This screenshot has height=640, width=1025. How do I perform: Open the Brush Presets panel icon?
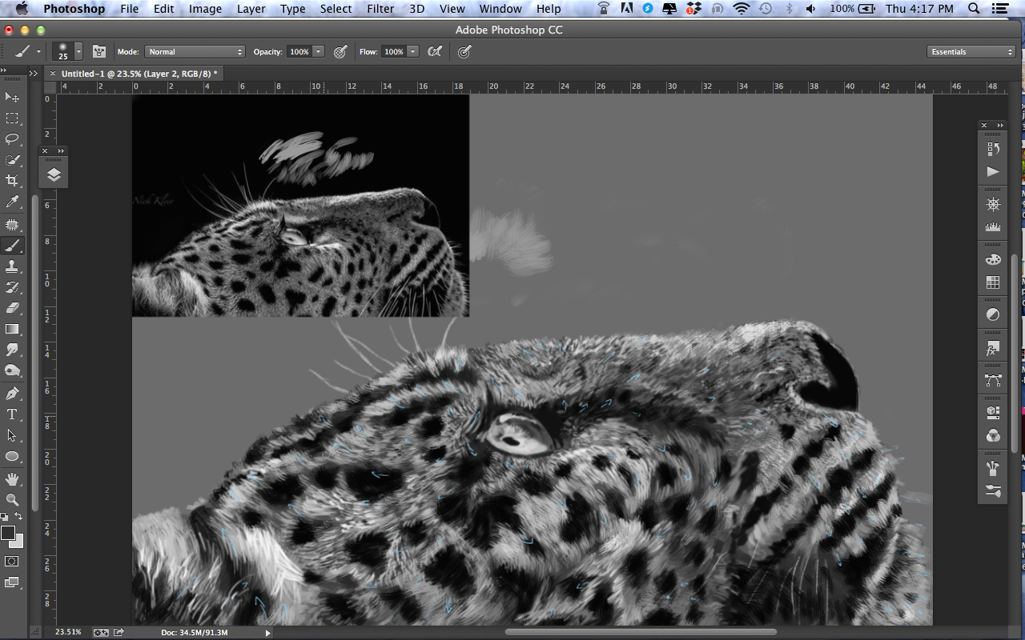click(x=993, y=490)
